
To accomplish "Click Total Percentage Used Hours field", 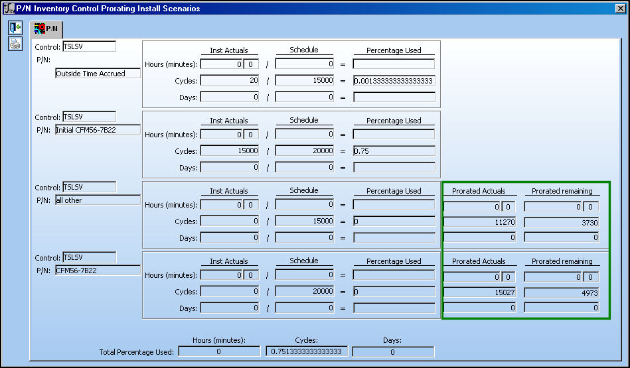I will click(x=219, y=351).
